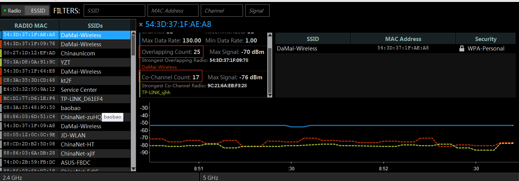
Task: Sort details table by SSID column
Action: [313, 39]
